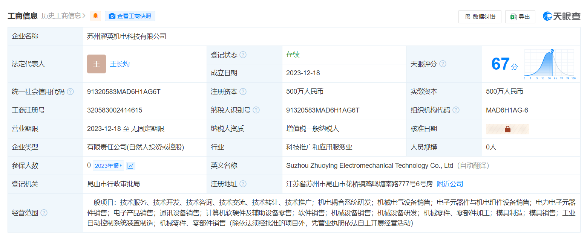This screenshot has width=587, height=251.
Task: Click the registered address 江苏省苏州市昆山市花桥镇 text
Action: (x=359, y=184)
